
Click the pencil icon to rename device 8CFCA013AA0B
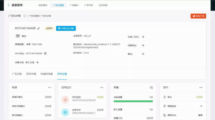(38, 28)
